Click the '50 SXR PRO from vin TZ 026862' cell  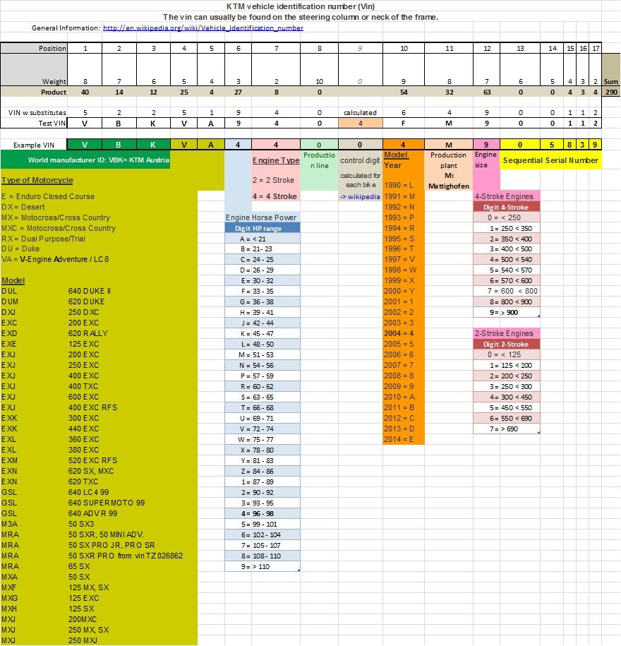tap(126, 556)
